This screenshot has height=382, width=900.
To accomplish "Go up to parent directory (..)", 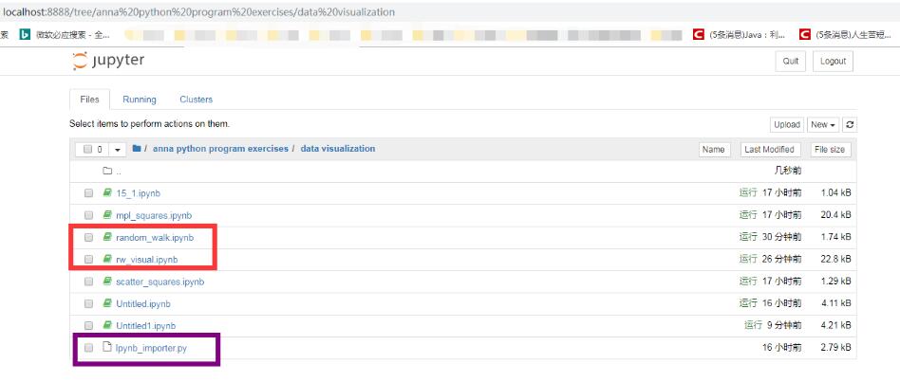I will point(119,172).
